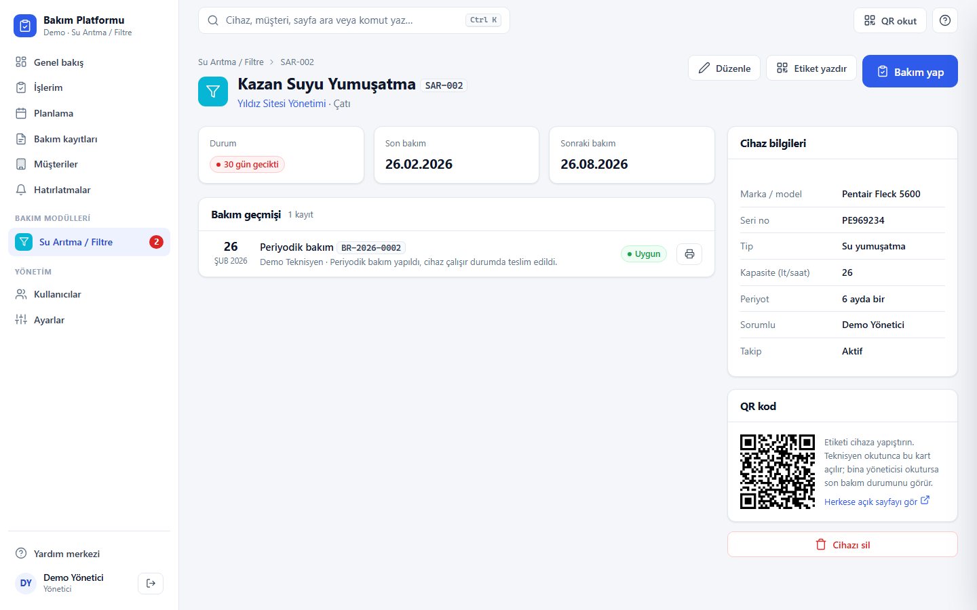The height and width of the screenshot is (610, 977).
Task: Open Kullanıcılar people icon
Action: click(x=21, y=294)
